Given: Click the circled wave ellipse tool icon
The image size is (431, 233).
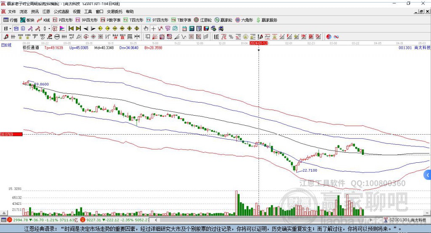Looking at the screenshot, I should coord(57,37).
